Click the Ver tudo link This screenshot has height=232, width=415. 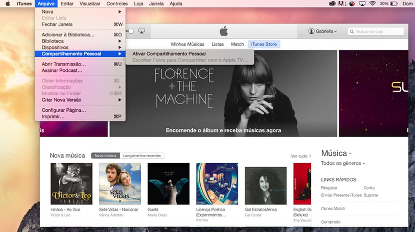point(301,156)
